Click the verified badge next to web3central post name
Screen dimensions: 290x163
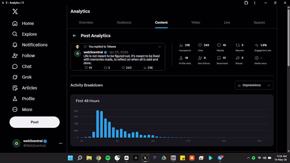pos(105,52)
